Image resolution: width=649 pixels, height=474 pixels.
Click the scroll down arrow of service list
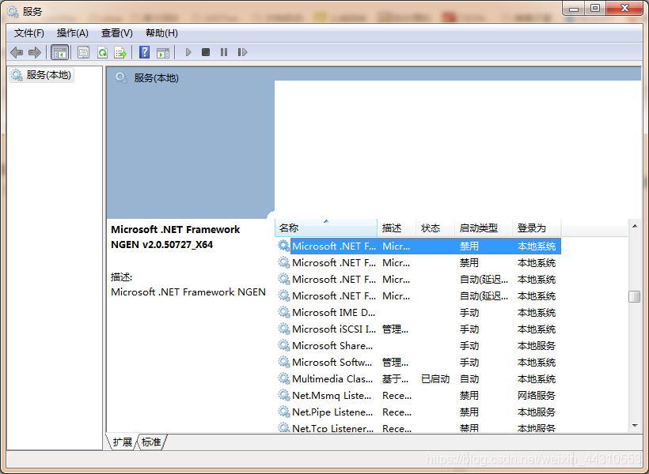635,426
